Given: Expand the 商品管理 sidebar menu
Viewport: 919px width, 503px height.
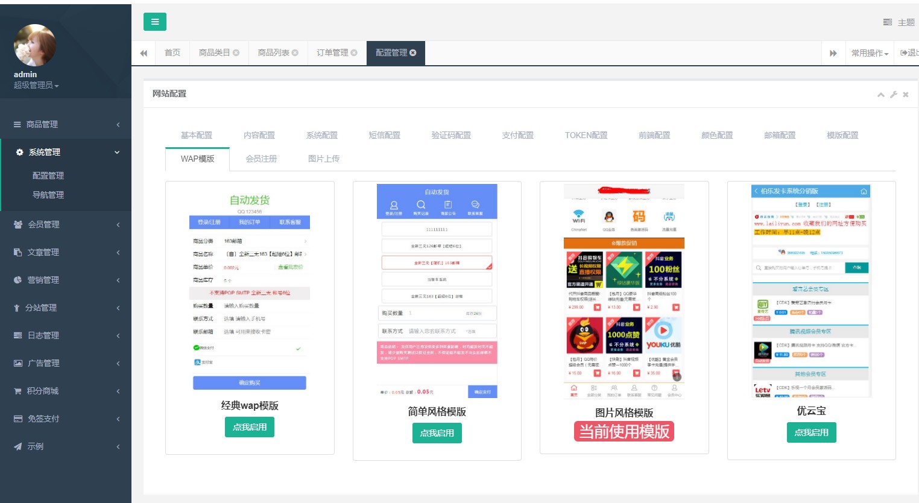Looking at the screenshot, I should pyautogui.click(x=65, y=124).
